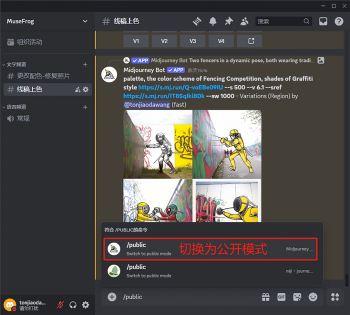Open the emoji picker
The width and height of the screenshot is (350, 315).
[x=313, y=297]
